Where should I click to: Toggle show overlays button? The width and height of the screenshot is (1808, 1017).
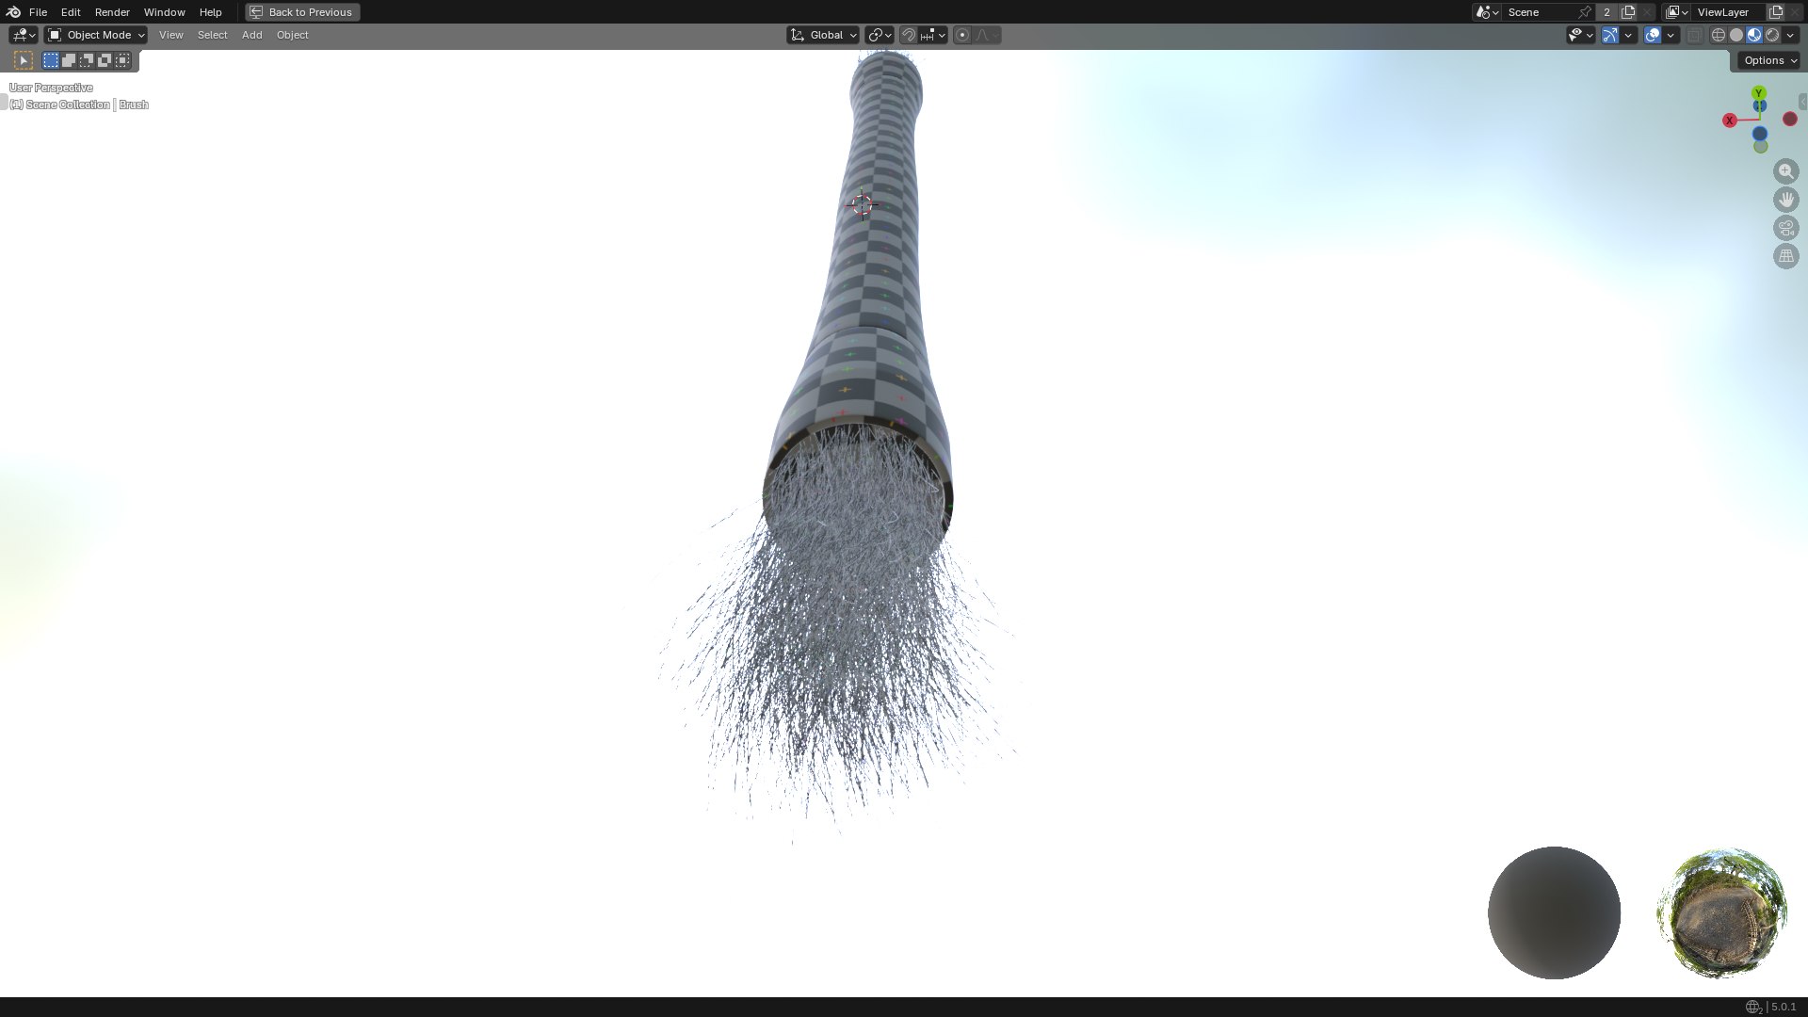click(x=1653, y=35)
